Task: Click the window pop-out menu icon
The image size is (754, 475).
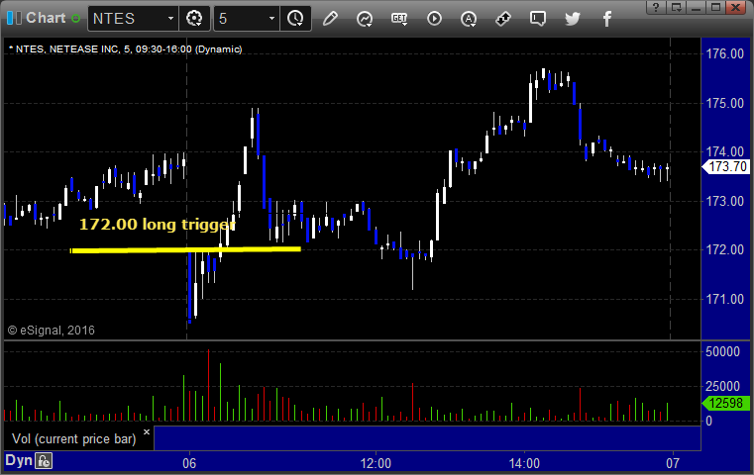Action: 677,7
